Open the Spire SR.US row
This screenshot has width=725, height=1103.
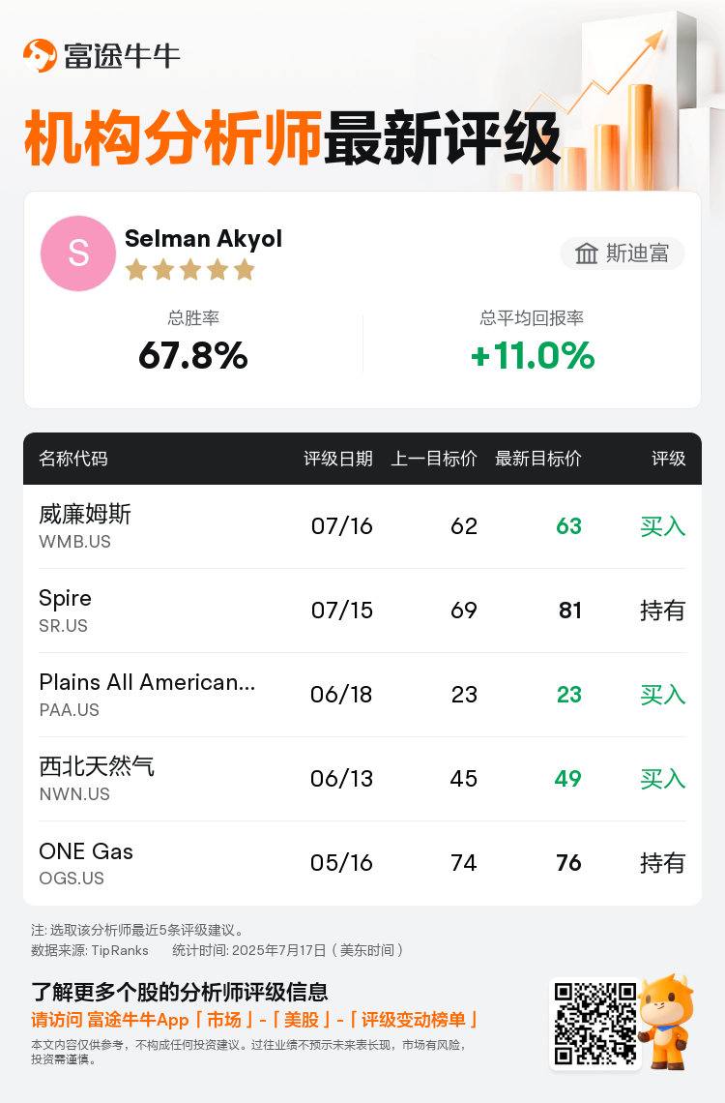[362, 611]
